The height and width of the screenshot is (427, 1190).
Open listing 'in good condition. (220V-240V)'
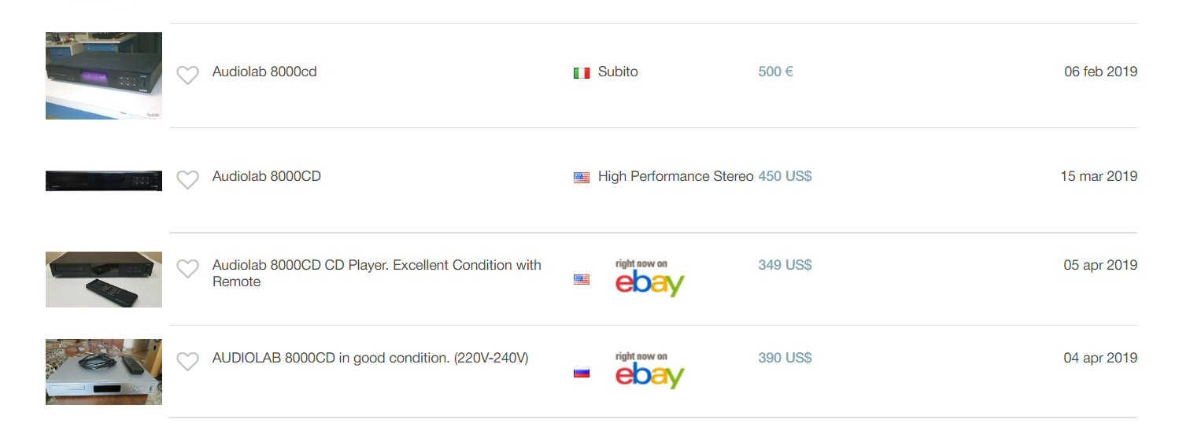(370, 358)
